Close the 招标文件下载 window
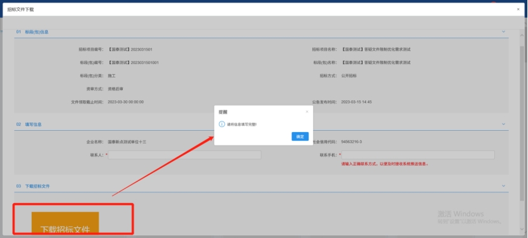 518,10
